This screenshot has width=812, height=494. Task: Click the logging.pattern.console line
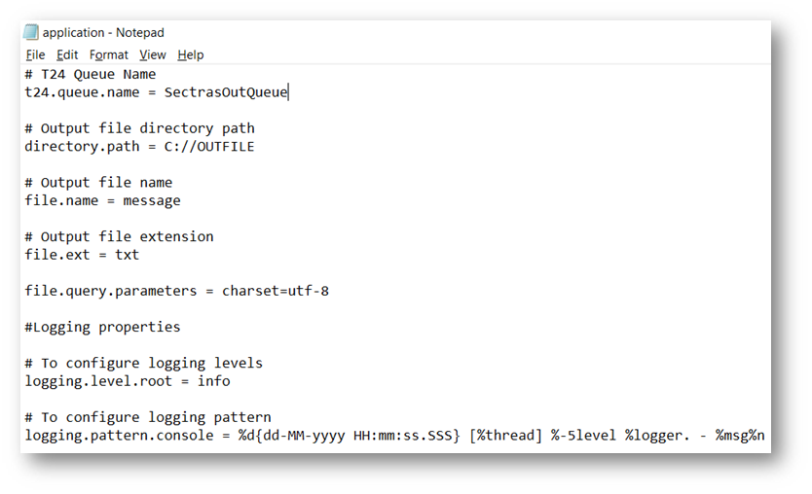[394, 435]
